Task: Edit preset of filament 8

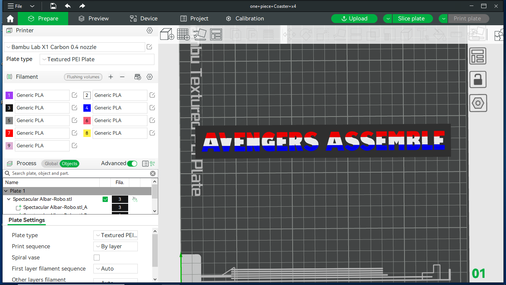Action: [x=152, y=133]
